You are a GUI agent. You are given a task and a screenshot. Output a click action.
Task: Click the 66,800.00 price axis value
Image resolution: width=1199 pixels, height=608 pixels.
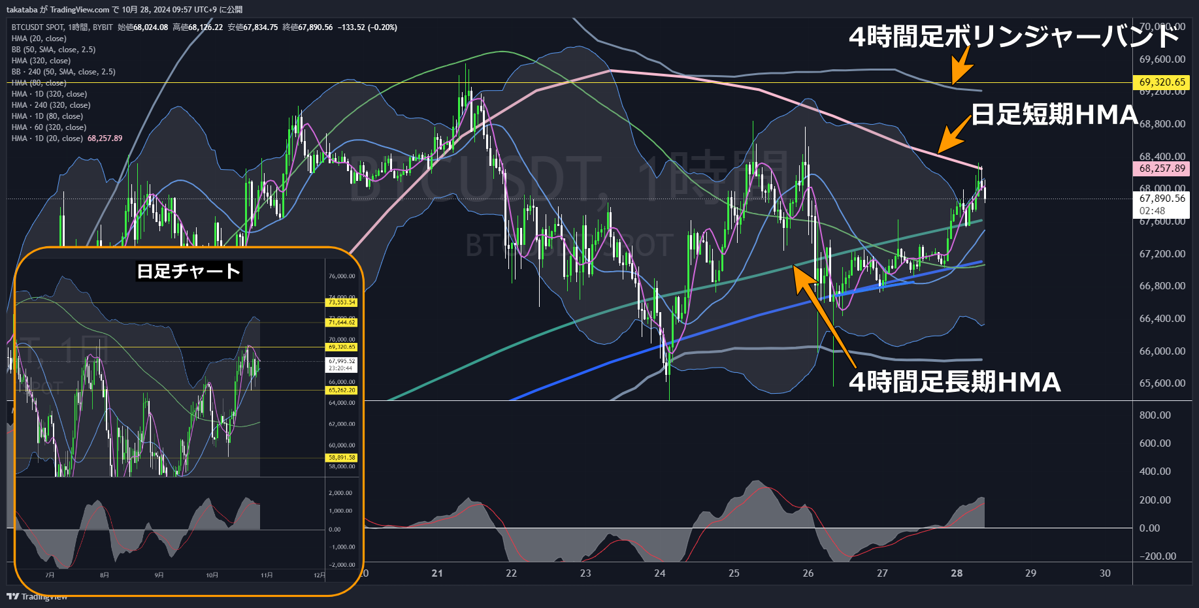(1162, 286)
